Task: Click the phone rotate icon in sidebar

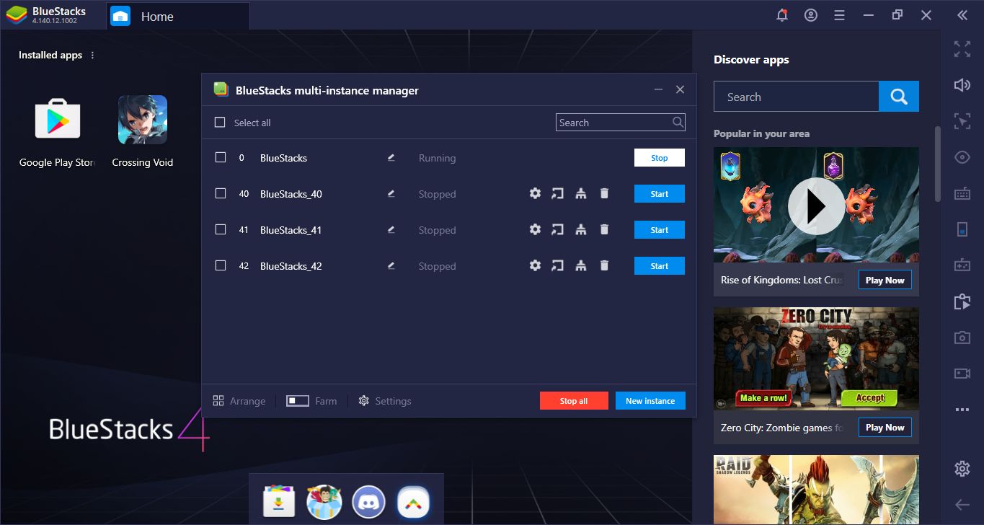Action: point(962,229)
